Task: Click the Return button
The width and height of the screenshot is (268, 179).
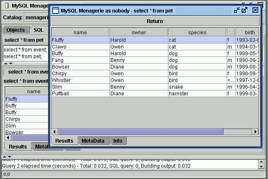Action: pos(155,21)
